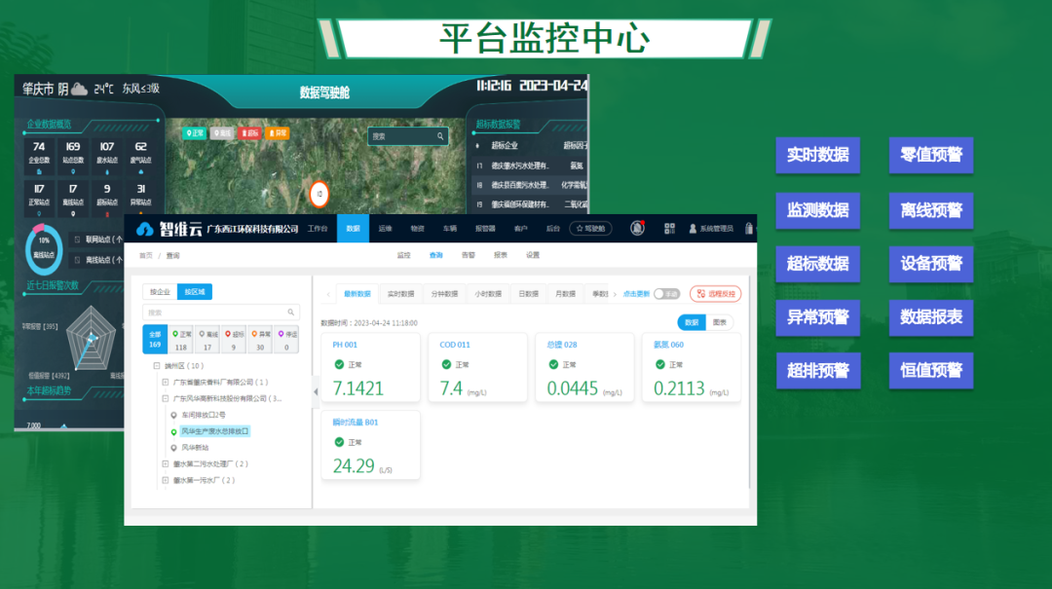The width and height of the screenshot is (1052, 589).
Task: Click the 超标数据 button on right
Action: (817, 264)
